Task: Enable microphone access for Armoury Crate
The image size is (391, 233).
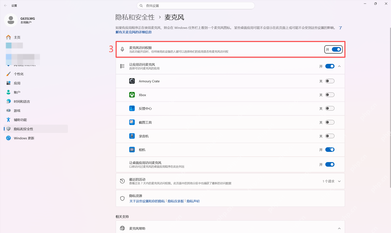Action: coord(330,81)
